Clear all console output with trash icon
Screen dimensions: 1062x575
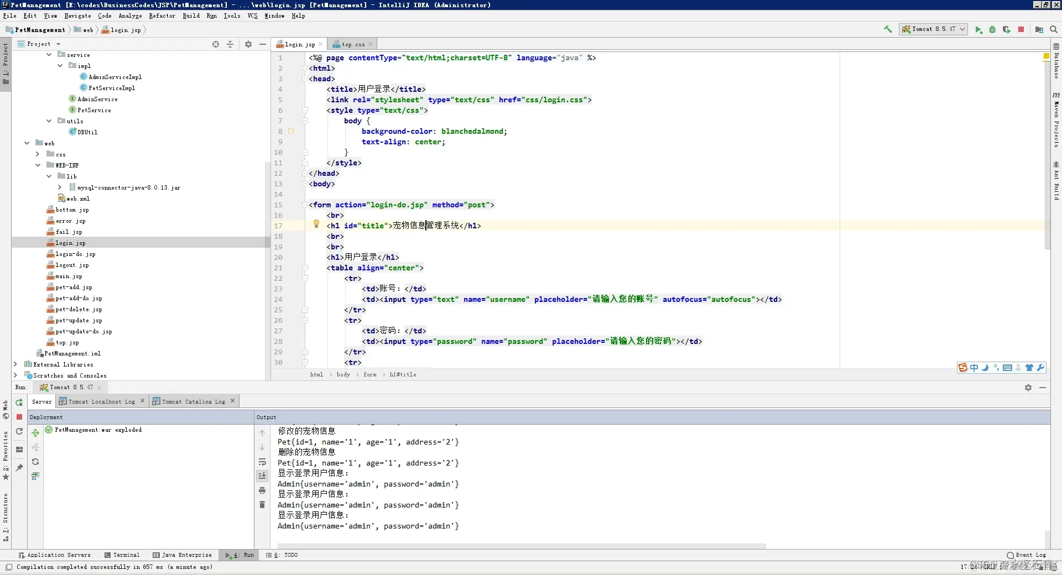[262, 505]
